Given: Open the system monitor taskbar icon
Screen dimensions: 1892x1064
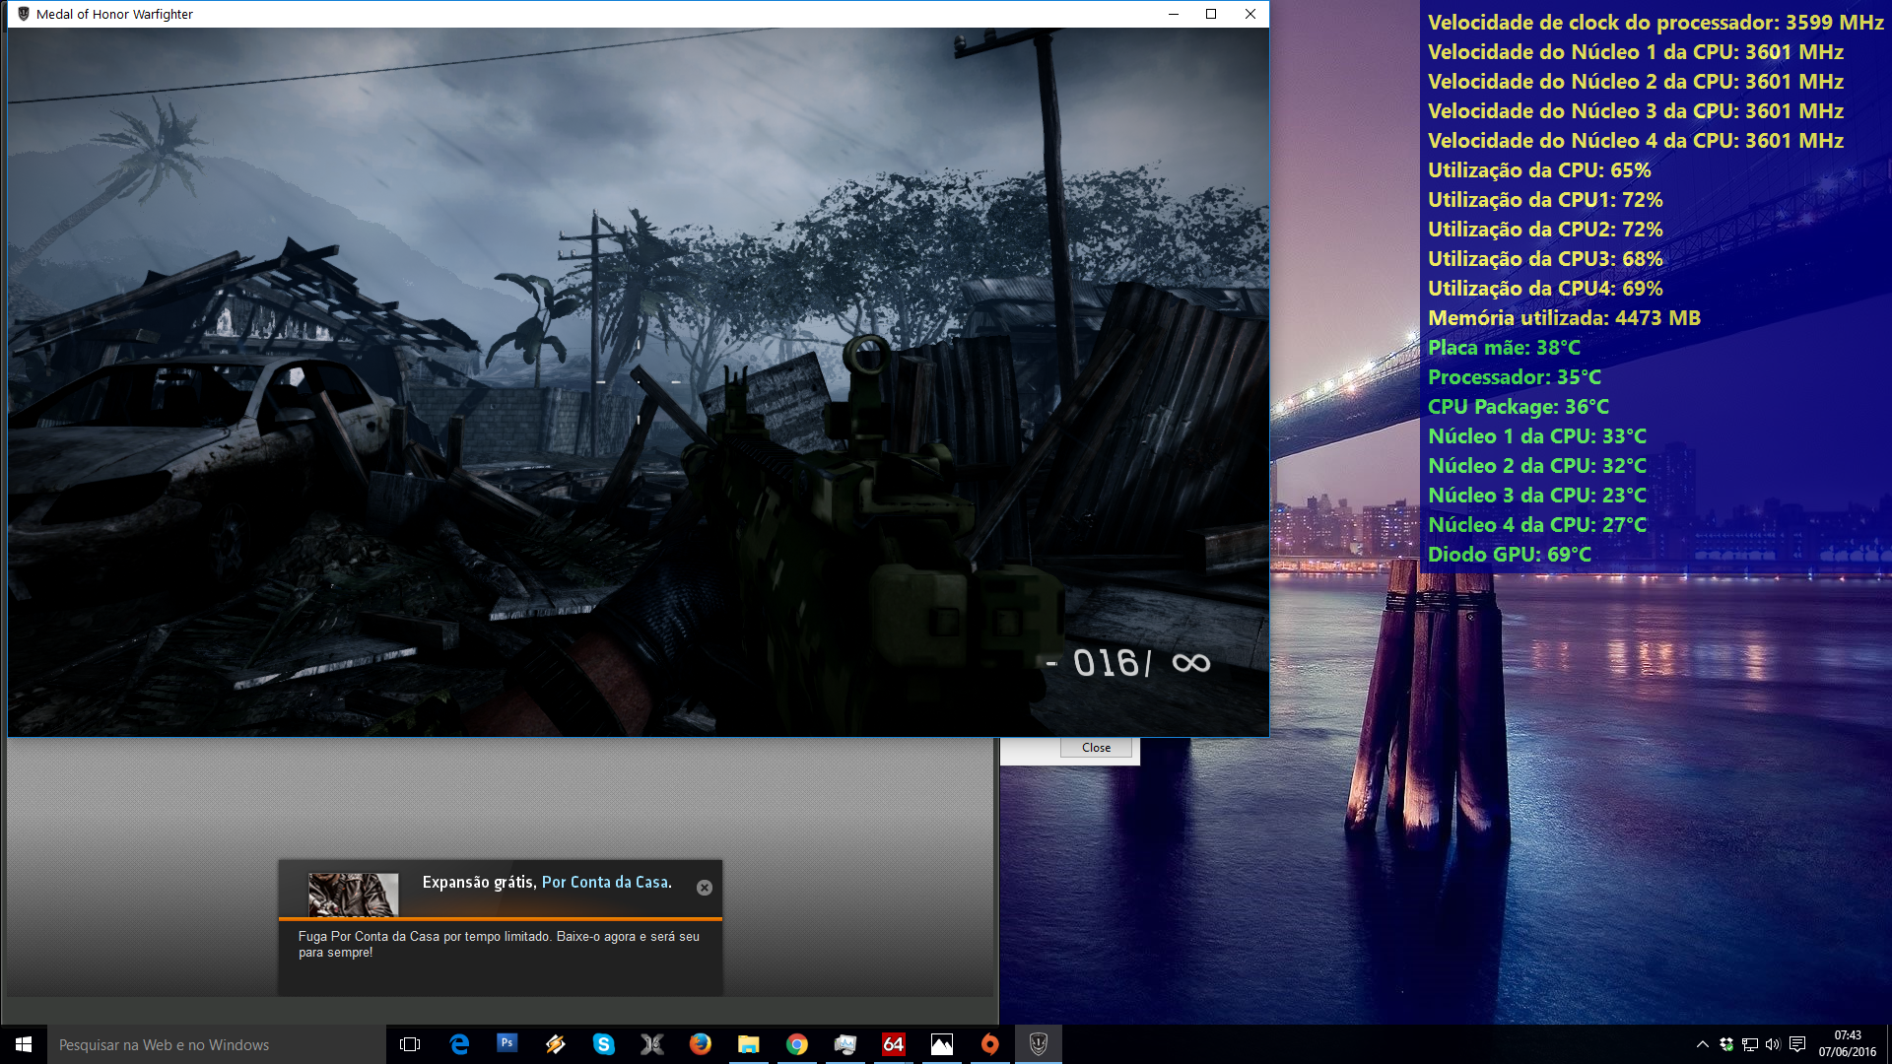Looking at the screenshot, I should tap(845, 1044).
